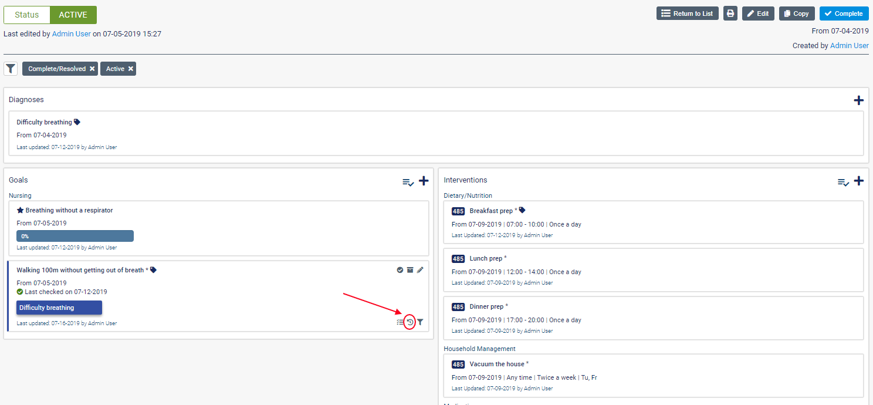The width and height of the screenshot is (873, 405).
Task: Click the filter icon on Walking 100m goal
Action: click(x=420, y=322)
